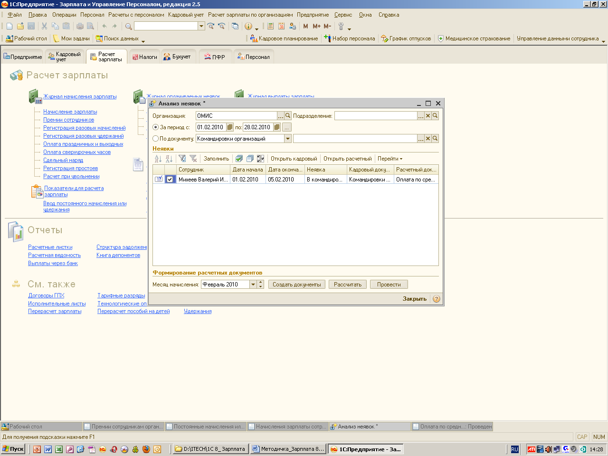Viewport: 608px width, 456px height.
Task: Open the search history dropdown in main toolbar
Action: (x=201, y=26)
